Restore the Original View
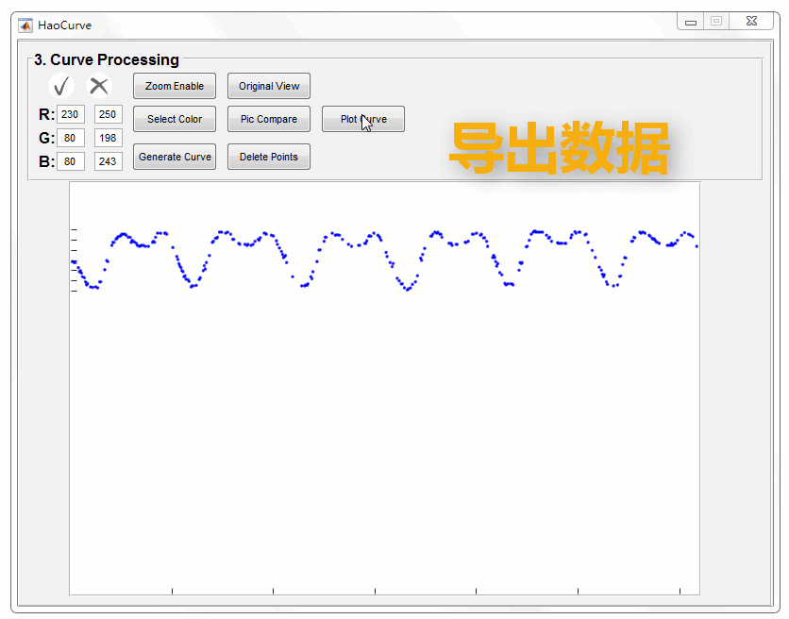 pyautogui.click(x=268, y=86)
